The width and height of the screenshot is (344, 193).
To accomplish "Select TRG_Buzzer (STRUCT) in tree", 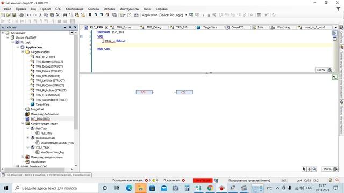I will [49, 62].
